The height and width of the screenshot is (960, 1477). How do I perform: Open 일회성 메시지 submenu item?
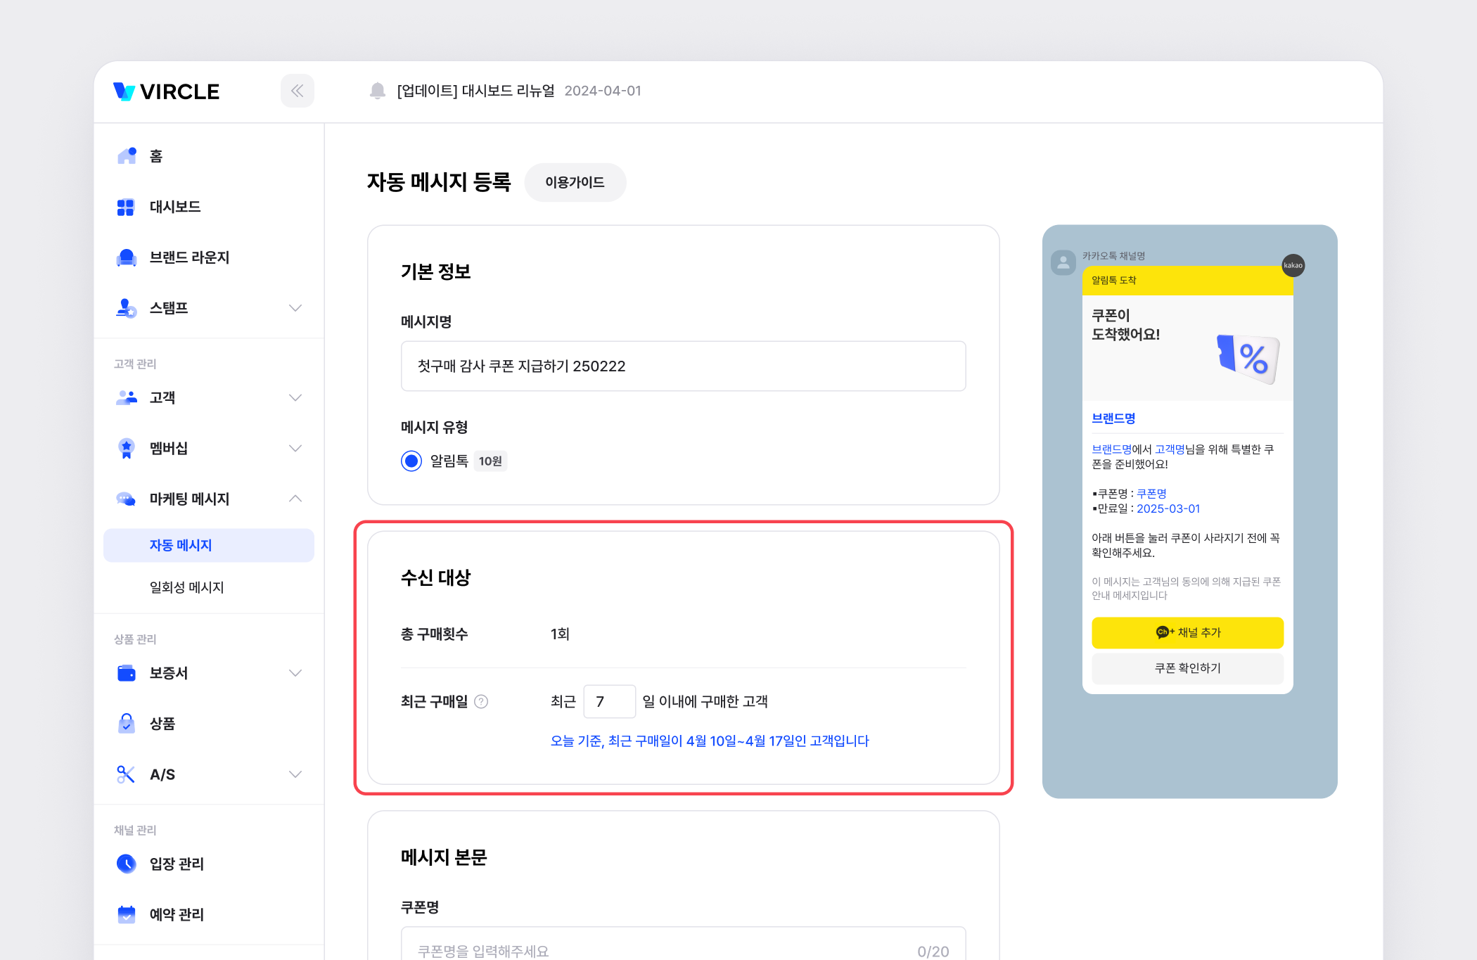click(186, 587)
